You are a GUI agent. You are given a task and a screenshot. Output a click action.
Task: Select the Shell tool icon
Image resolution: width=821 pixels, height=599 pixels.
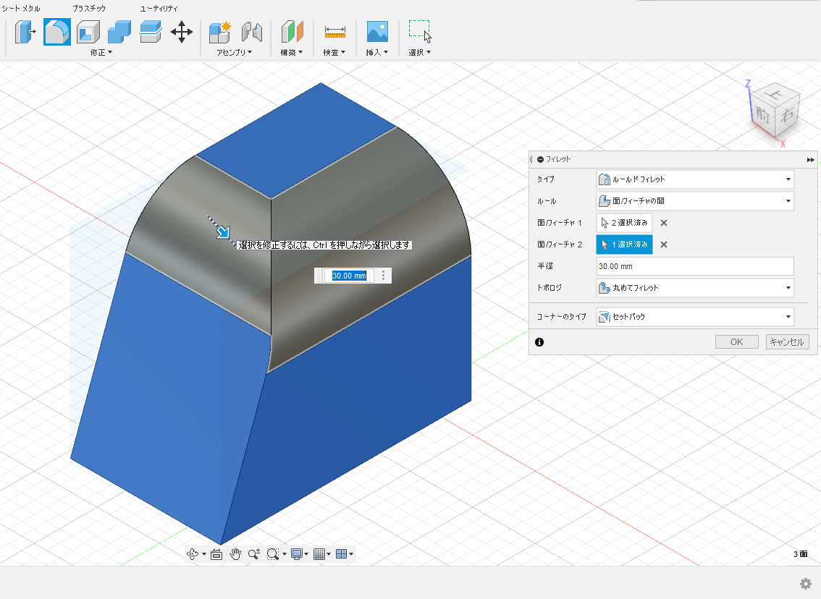coord(88,32)
